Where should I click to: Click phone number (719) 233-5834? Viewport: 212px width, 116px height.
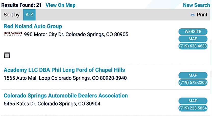tap(193, 108)
